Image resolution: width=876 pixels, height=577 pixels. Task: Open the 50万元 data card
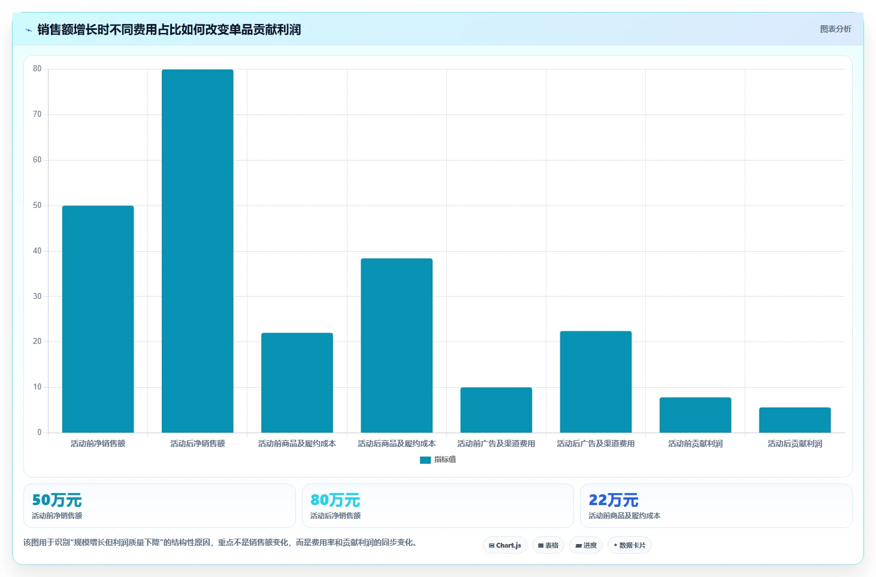pos(159,506)
